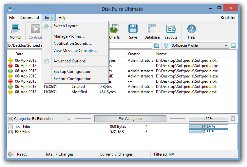Click the 'Ready' status text
This screenshot has height=167, width=247.
tap(22, 154)
